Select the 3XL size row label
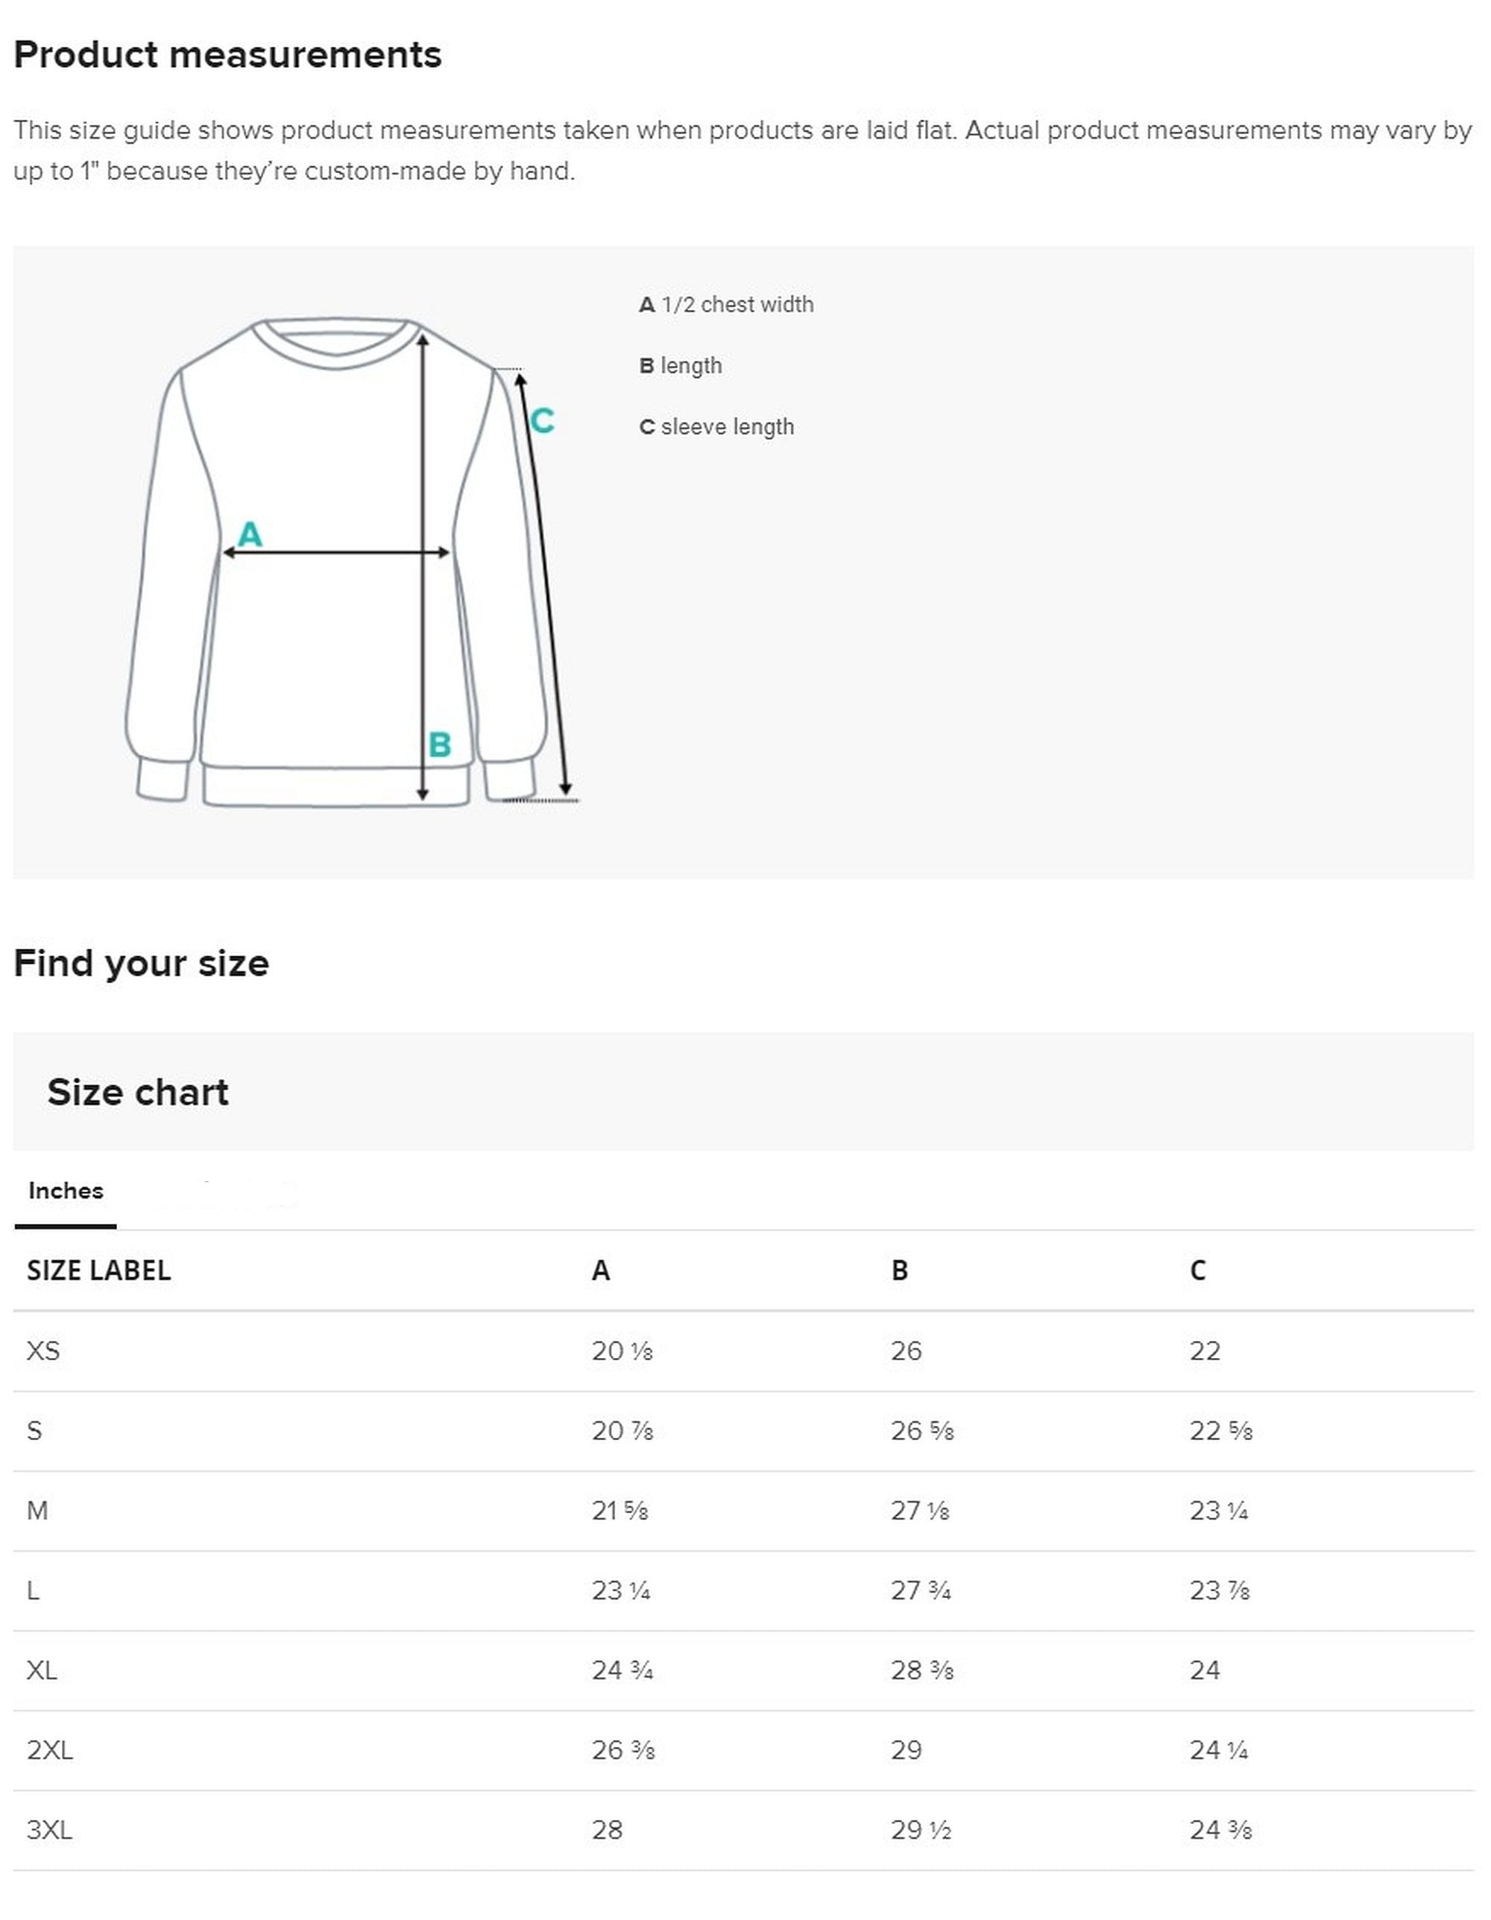1491x1920 pixels. click(49, 1831)
